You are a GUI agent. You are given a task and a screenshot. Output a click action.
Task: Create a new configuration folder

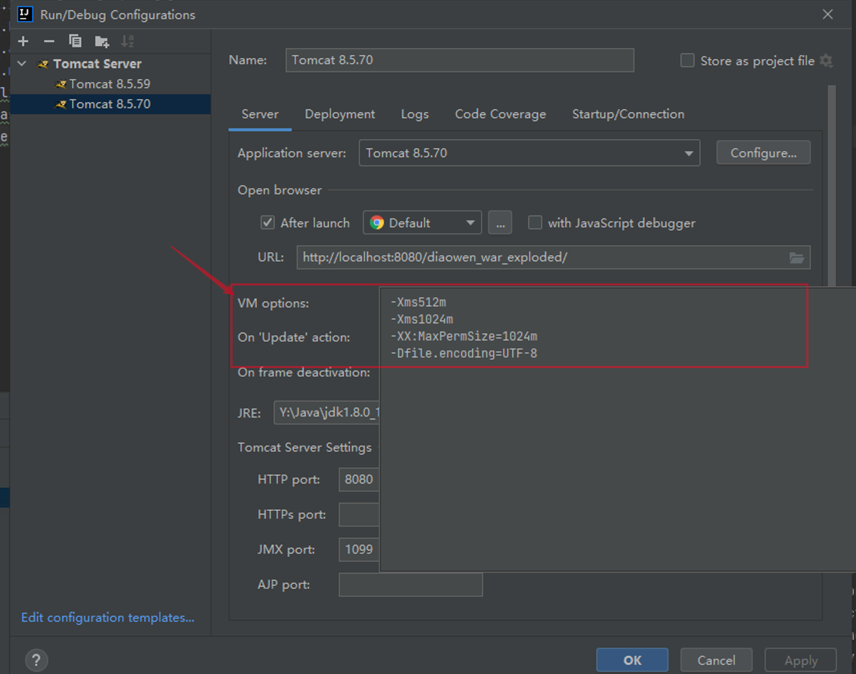[x=102, y=41]
